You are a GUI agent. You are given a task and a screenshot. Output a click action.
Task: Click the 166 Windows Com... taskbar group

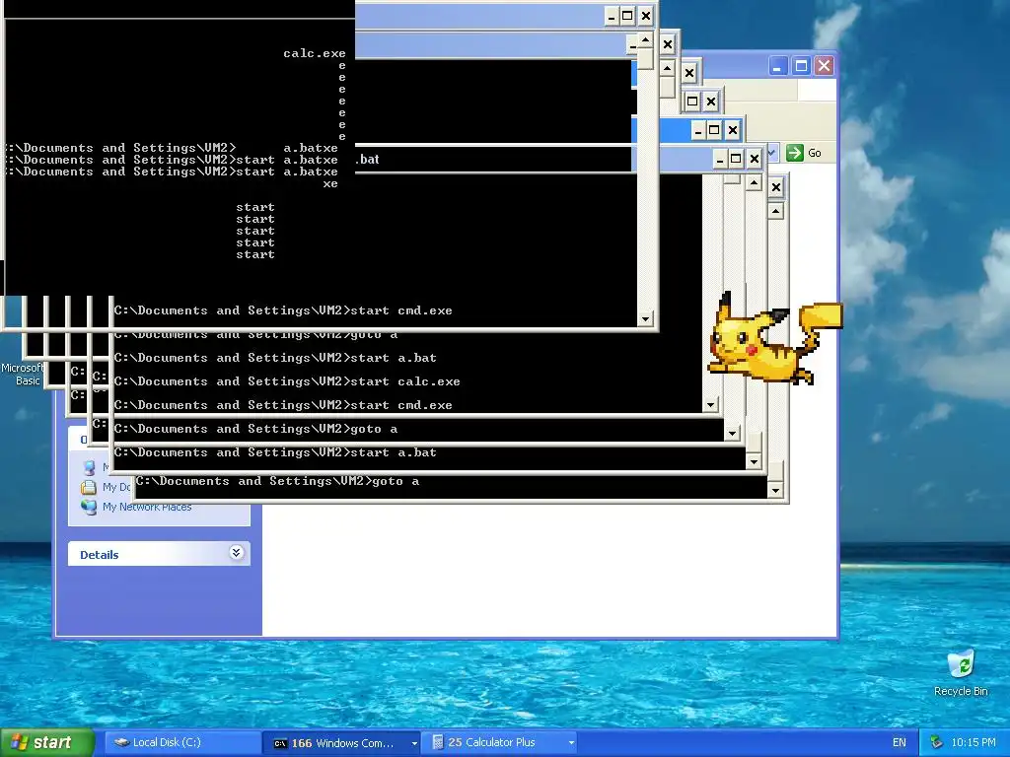[341, 743]
